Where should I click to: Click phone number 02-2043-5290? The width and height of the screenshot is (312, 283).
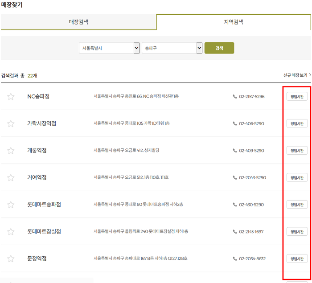pos(253,177)
